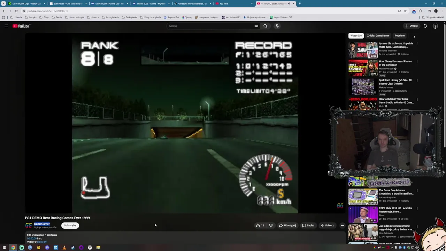Image resolution: width=446 pixels, height=251 pixels.
Task: Click the YouTube search magnifier button
Action: [265, 26]
